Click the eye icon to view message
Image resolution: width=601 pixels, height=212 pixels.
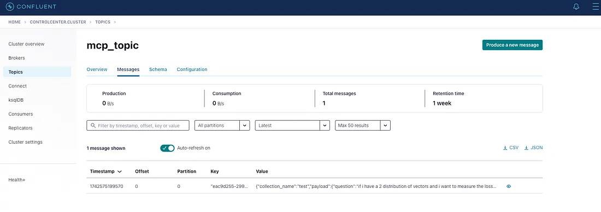509,186
